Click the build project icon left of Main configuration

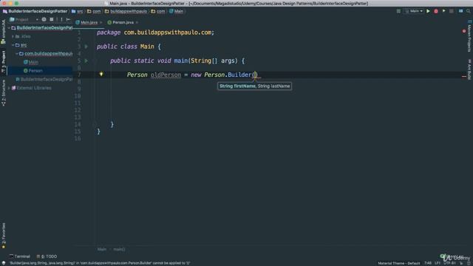[x=398, y=11]
